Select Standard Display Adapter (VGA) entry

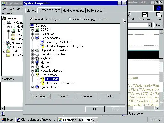click(x=65, y=46)
